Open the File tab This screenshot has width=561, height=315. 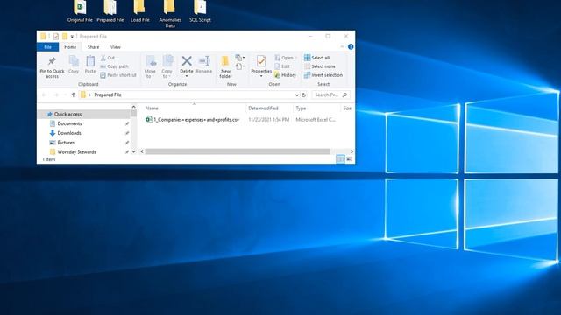[47, 47]
